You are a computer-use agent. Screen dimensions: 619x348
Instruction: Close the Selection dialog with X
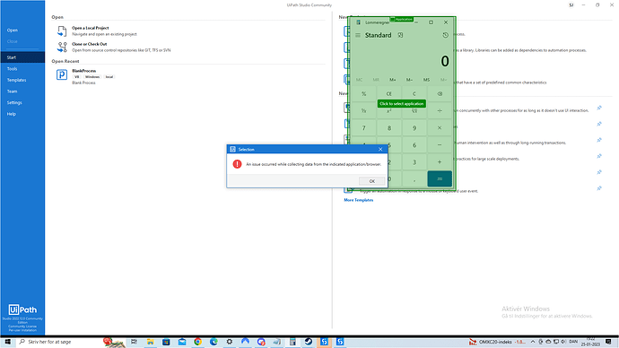380,149
